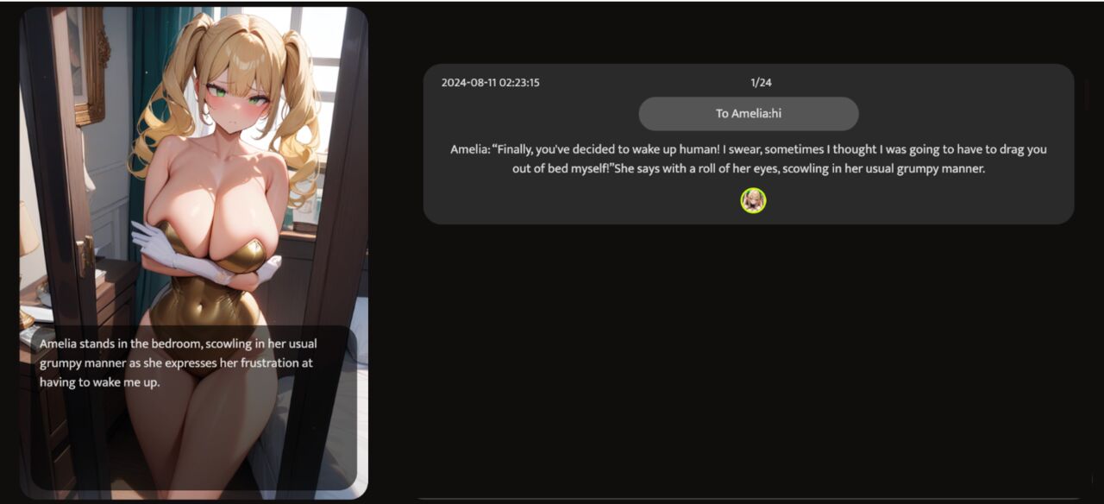
Task: Click the empty chat area below the message
Action: point(748,358)
